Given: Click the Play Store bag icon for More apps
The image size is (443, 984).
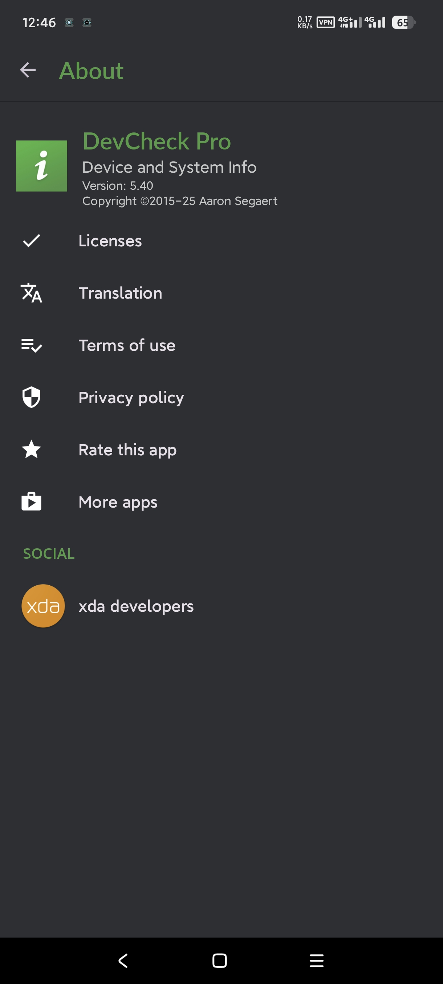Looking at the screenshot, I should click(x=31, y=501).
